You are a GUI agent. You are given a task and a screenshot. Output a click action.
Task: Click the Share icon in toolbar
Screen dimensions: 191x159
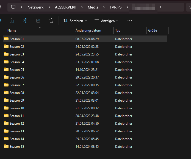click(38, 21)
